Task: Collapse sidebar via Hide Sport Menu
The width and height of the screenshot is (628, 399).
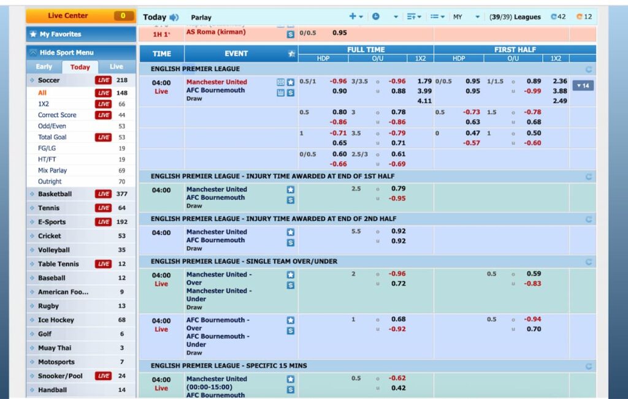Action: pyautogui.click(x=81, y=53)
